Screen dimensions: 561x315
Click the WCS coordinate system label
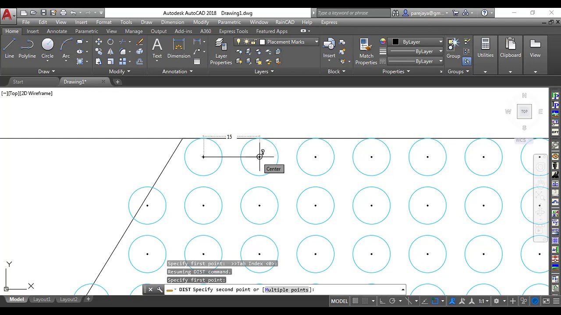(521, 140)
